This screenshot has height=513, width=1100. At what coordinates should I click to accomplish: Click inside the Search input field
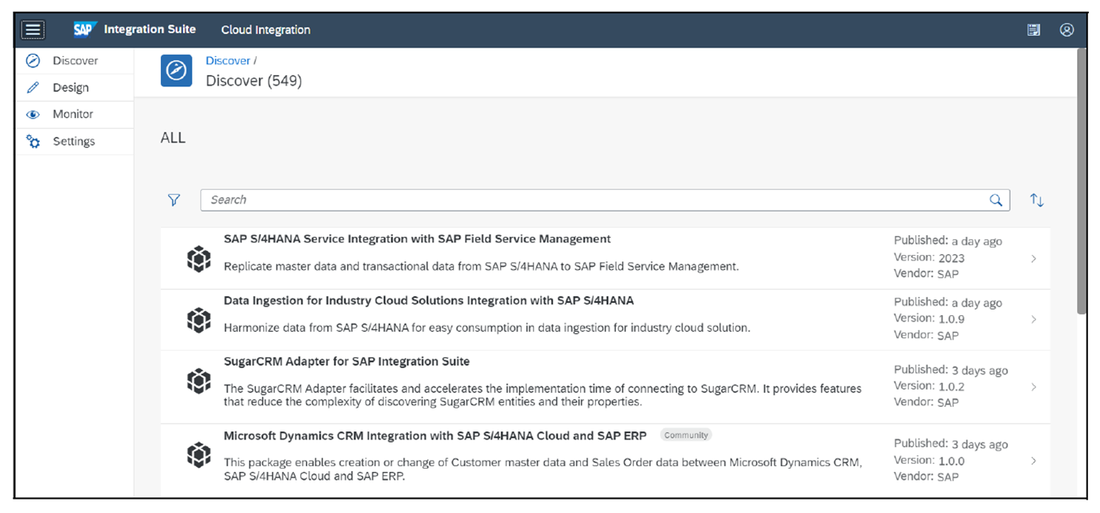coord(476,199)
